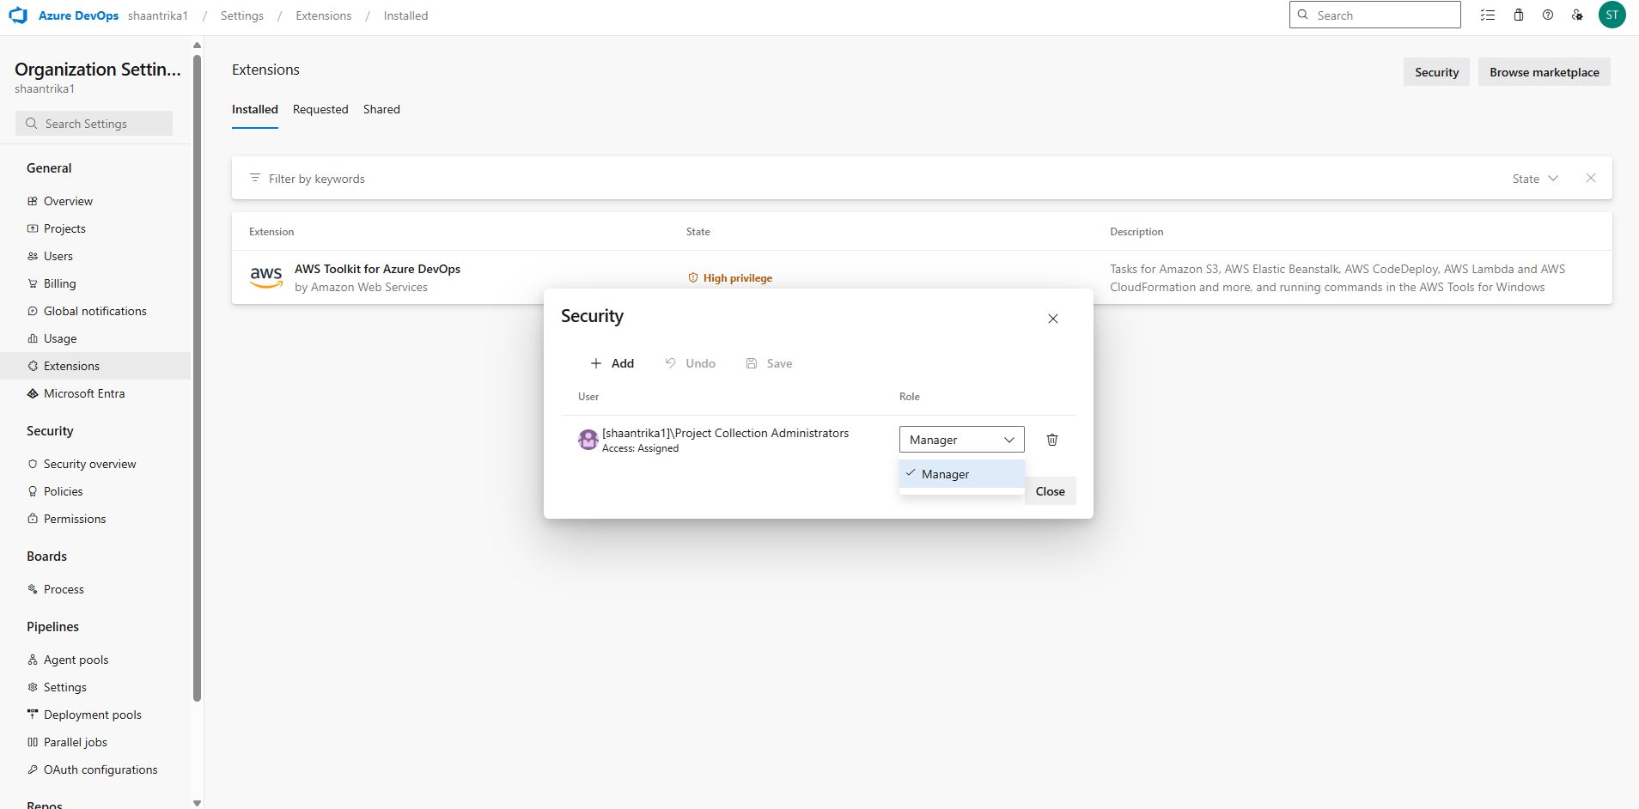Screen dimensions: 1639x809
Task: Open Pipelines Settings entry
Action: pos(65,687)
